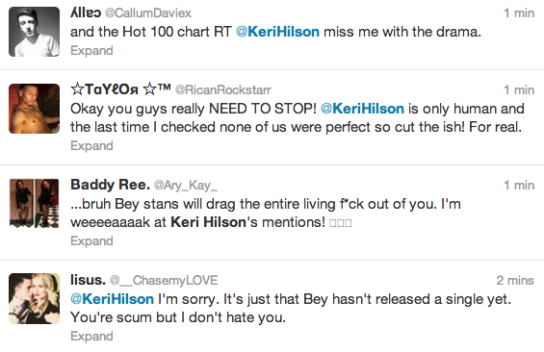This screenshot has height=352, width=544.
Task: Click the @__ChasemyLOVE username handle
Action: (164, 280)
